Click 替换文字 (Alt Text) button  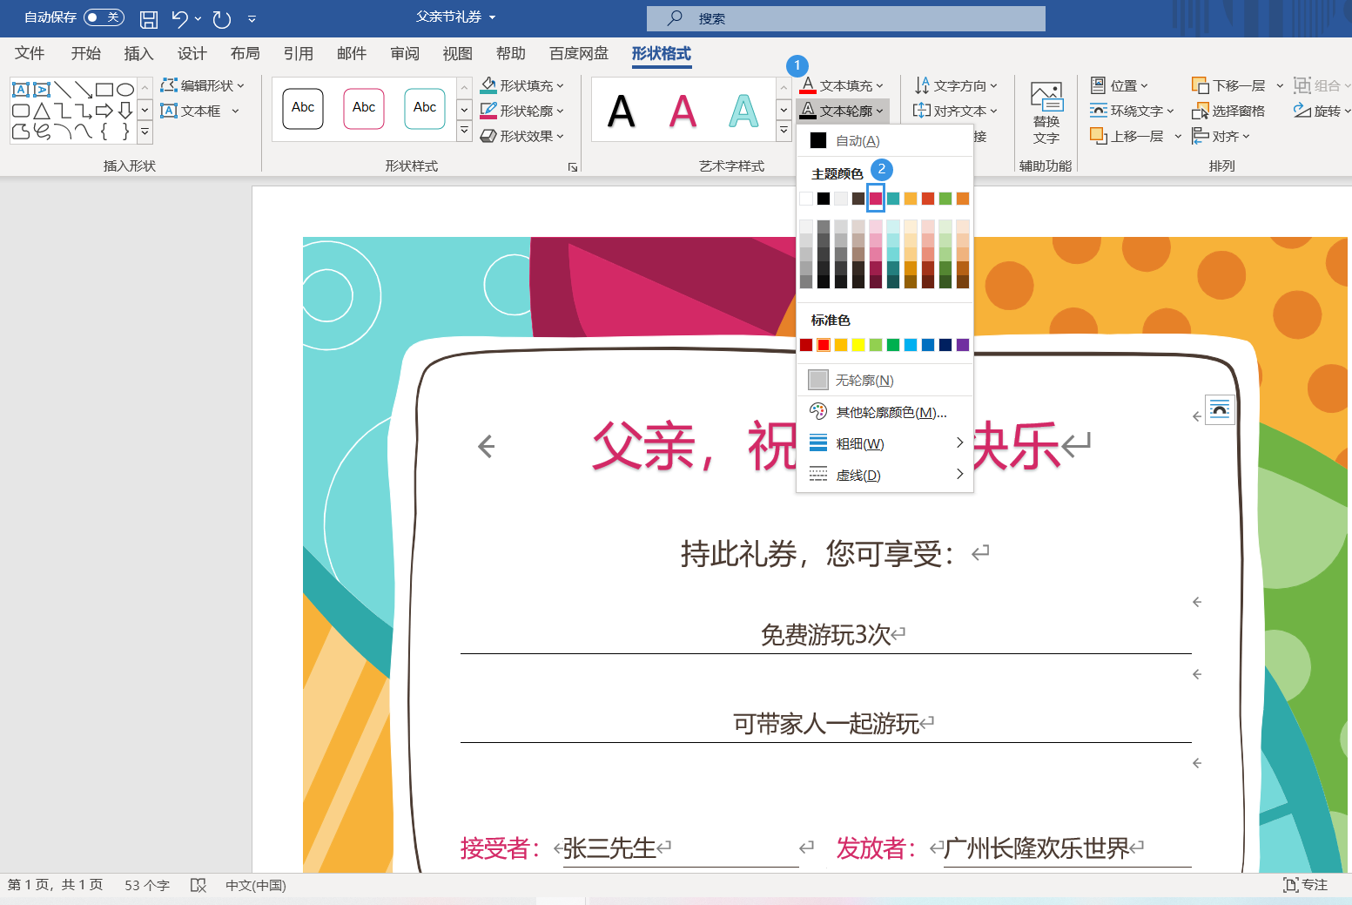click(x=1046, y=113)
